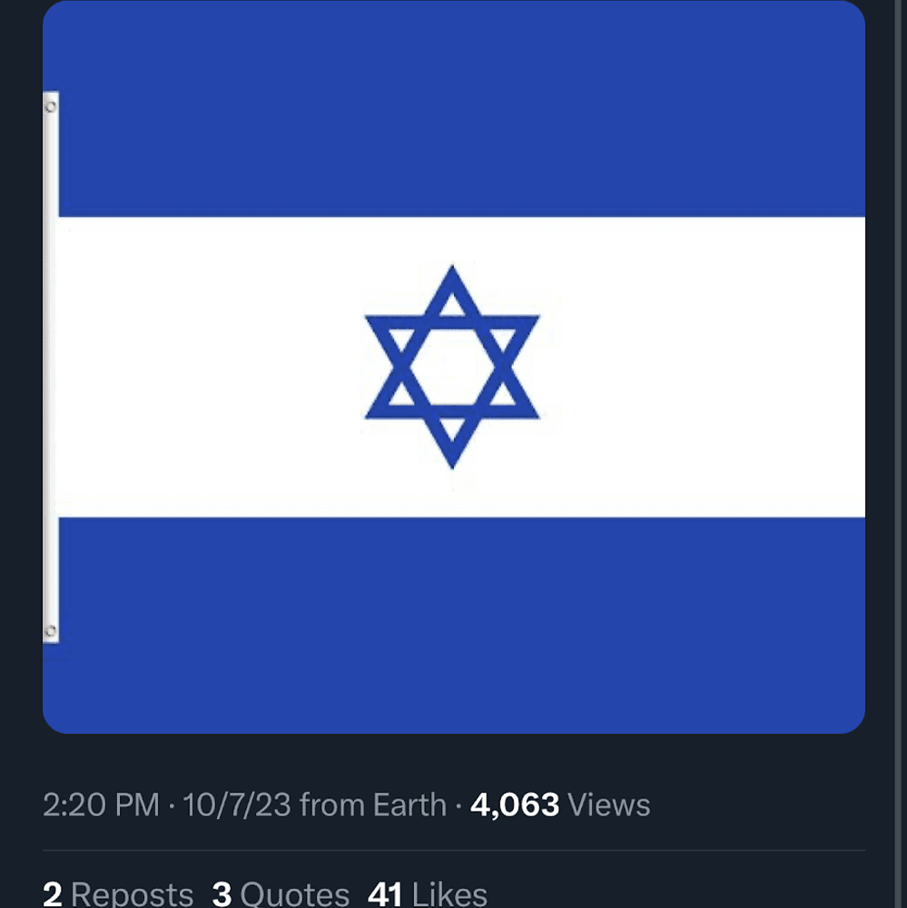Click the bottom blue stripe of the flag
Viewport: 907px width, 908px height.
[461, 626]
